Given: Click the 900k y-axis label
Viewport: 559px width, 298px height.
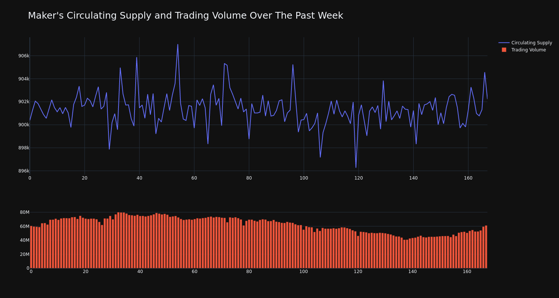Looking at the screenshot, I should click(x=24, y=125).
